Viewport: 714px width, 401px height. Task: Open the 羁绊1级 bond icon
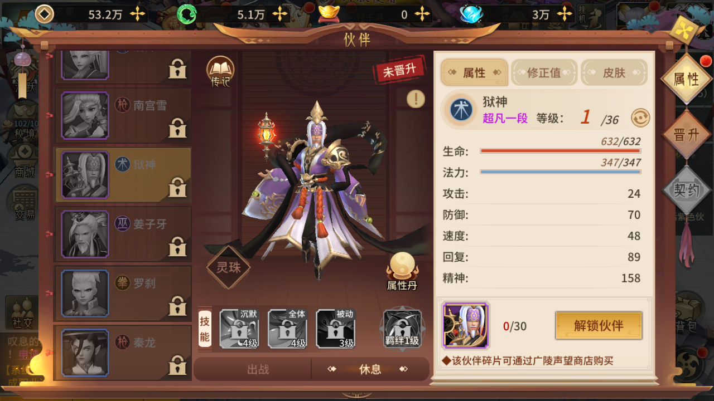pyautogui.click(x=402, y=329)
